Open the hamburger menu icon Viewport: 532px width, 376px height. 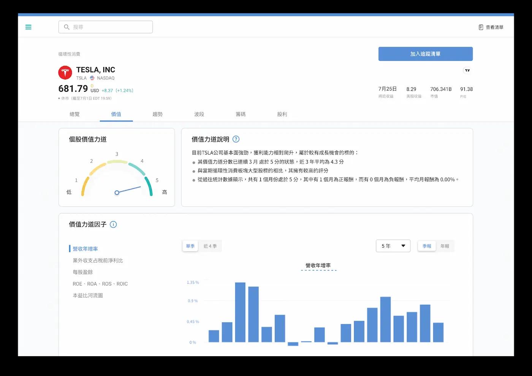28,27
